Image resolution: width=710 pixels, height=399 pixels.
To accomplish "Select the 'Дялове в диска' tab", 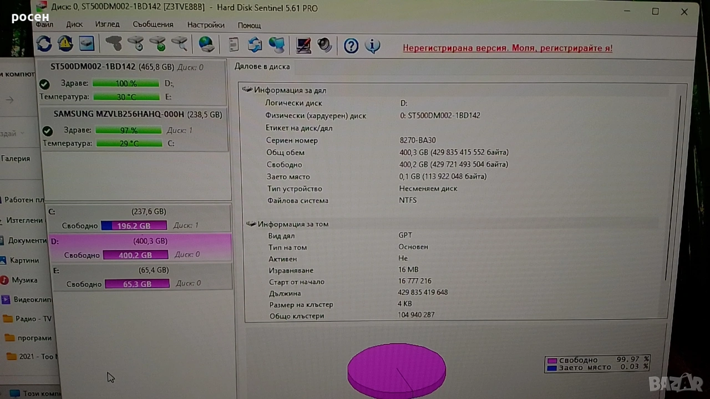I will (262, 66).
